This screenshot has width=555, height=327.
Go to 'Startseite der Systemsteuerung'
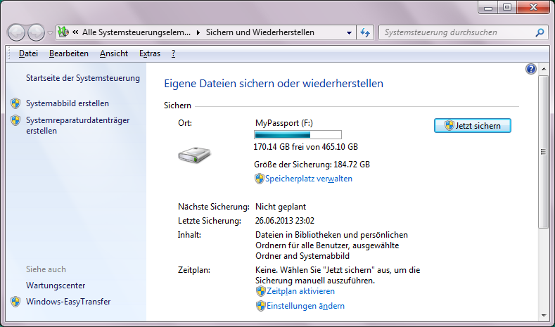pos(83,78)
